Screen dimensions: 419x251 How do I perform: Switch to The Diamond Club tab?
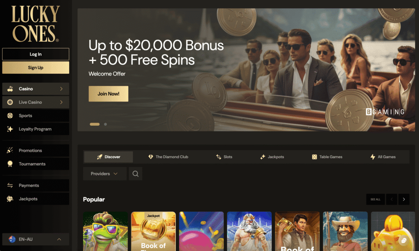(168, 157)
